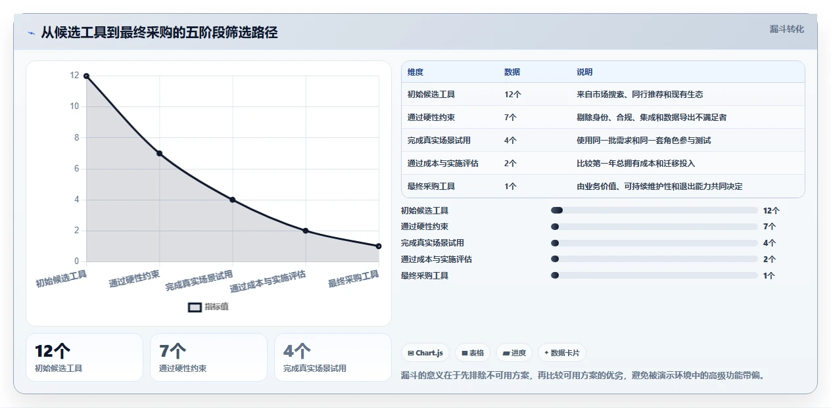Viewport: 831px width, 408px height.
Task: Click 使用同一批需求和同一套角色参与测试 description
Action: click(x=644, y=141)
